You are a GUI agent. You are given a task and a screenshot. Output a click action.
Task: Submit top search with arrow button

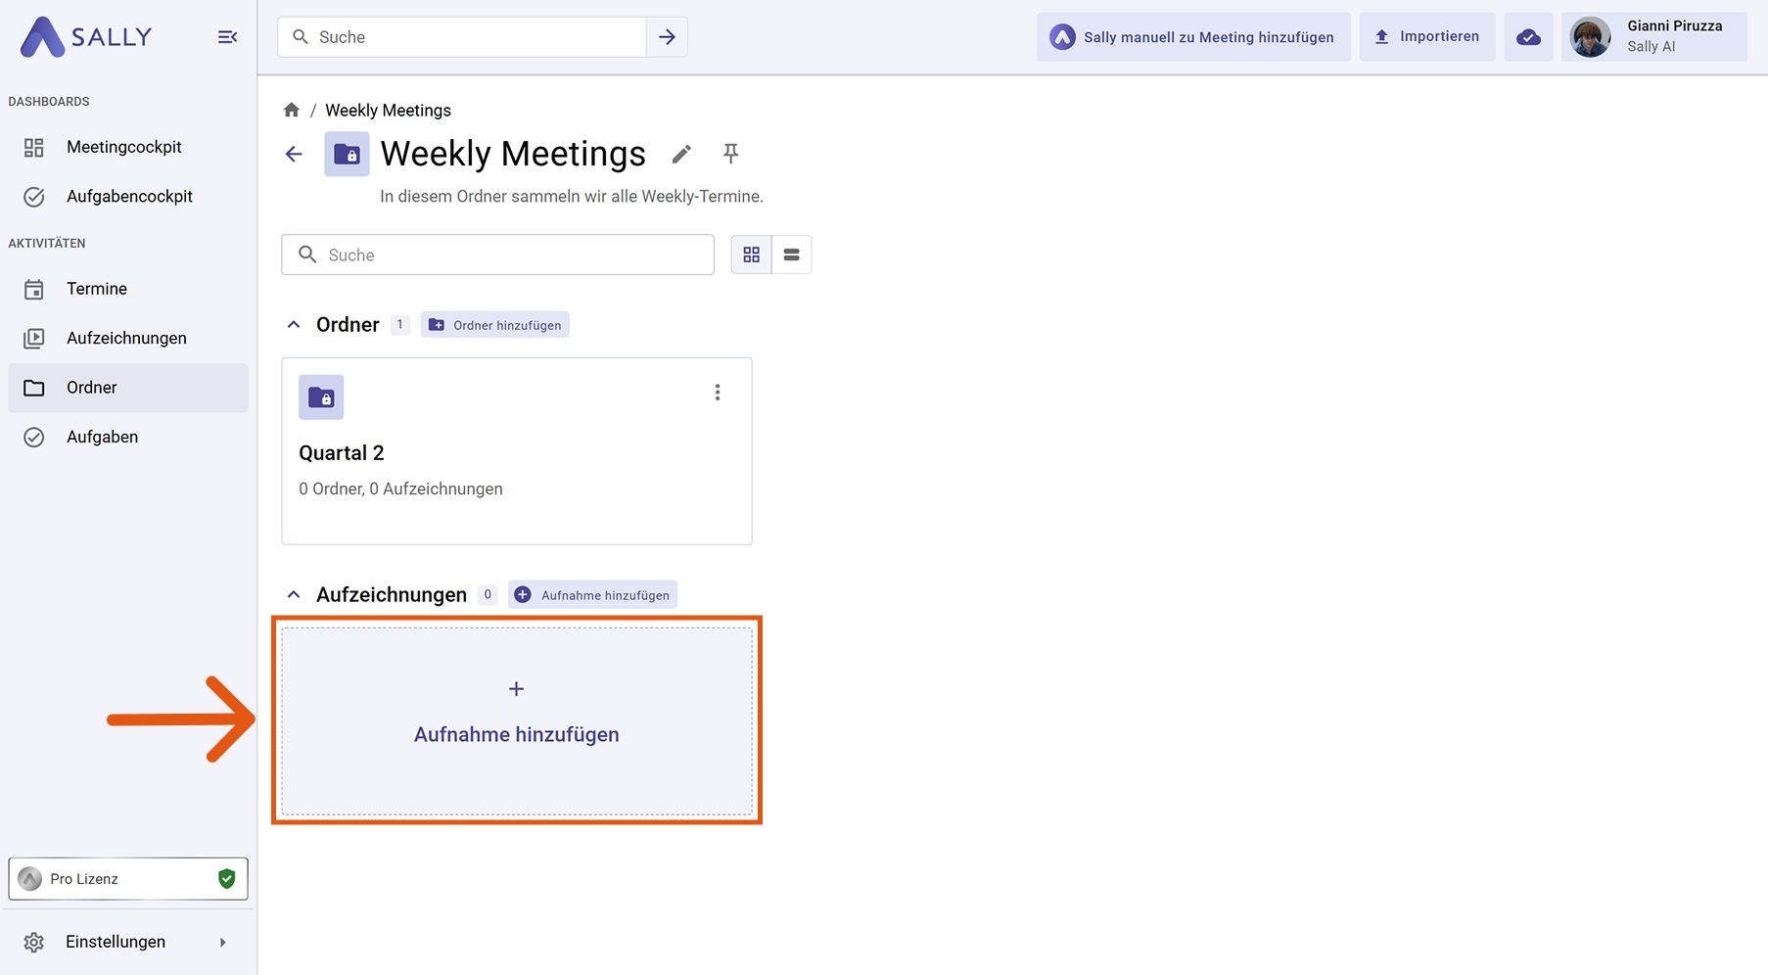(667, 37)
